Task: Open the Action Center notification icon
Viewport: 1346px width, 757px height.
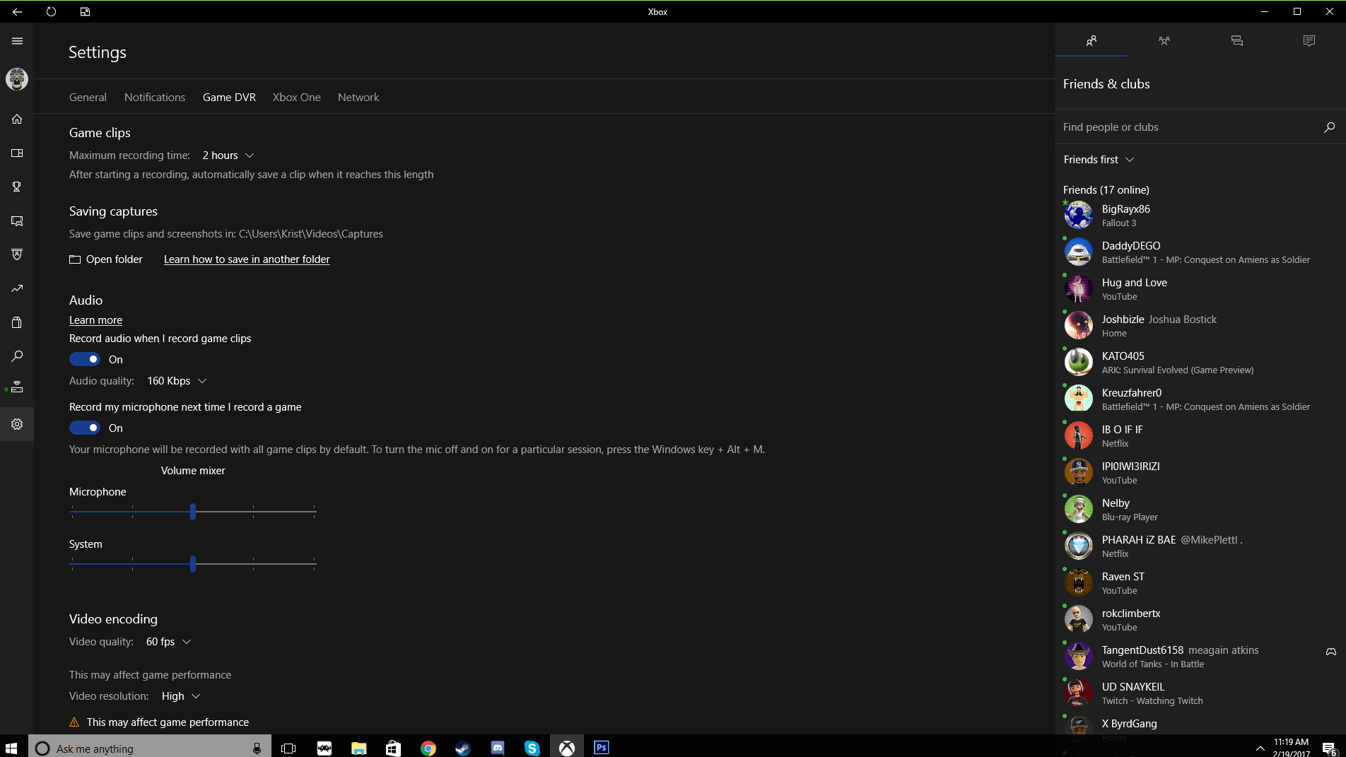Action: click(1329, 748)
